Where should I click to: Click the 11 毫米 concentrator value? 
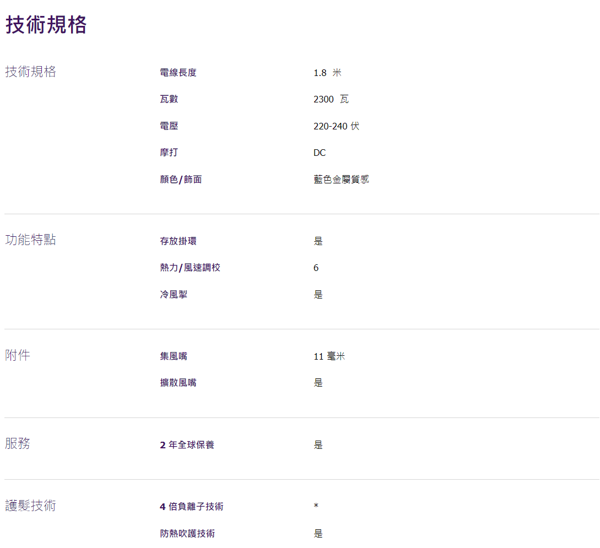[x=329, y=356]
